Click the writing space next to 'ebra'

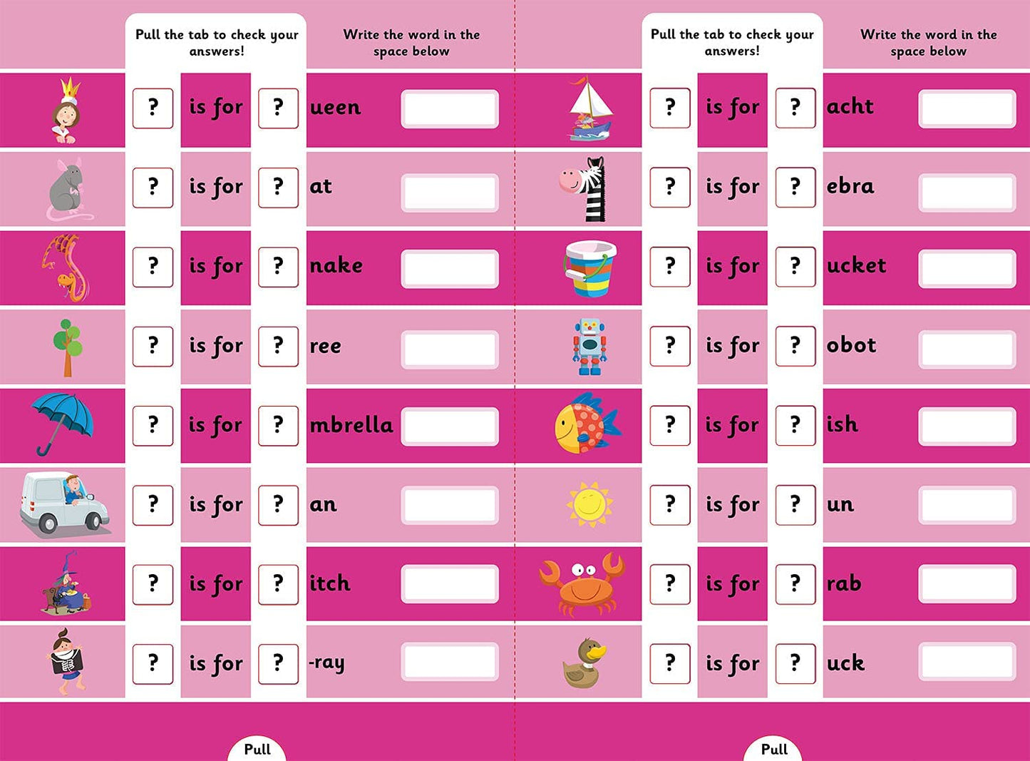[x=967, y=193]
